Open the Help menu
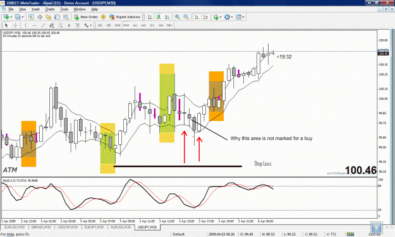The height and width of the screenshot is (237, 395). pyautogui.click(x=94, y=9)
